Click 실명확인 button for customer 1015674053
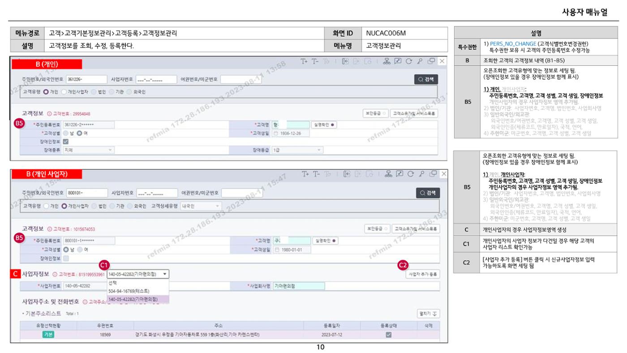Viewport: 627px width, 353px height. pyautogui.click(x=325, y=241)
